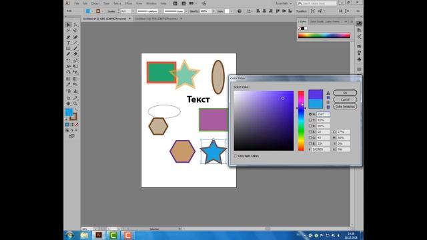The image size is (427, 240).
Task: Open the Window menu
Action: tap(151, 3)
